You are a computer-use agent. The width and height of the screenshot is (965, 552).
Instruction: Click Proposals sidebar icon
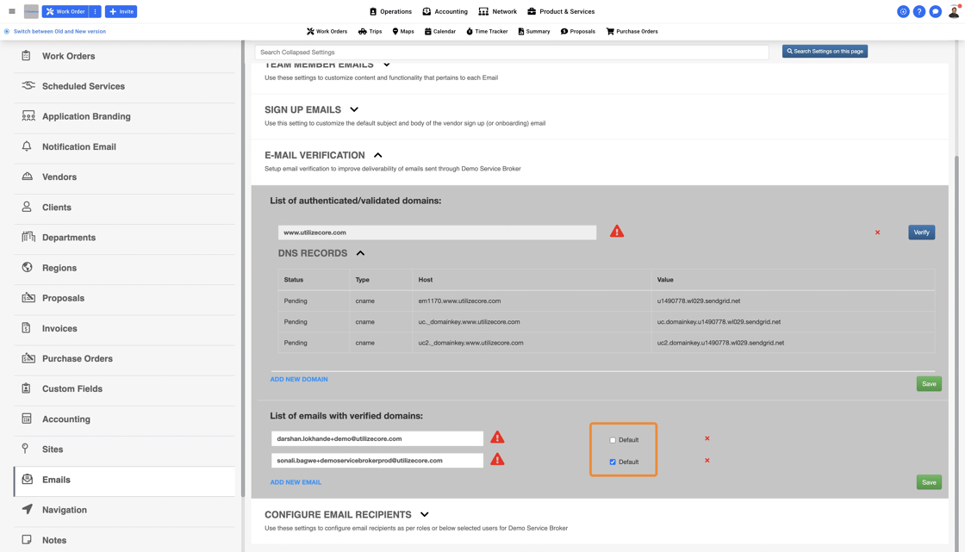[28, 297]
